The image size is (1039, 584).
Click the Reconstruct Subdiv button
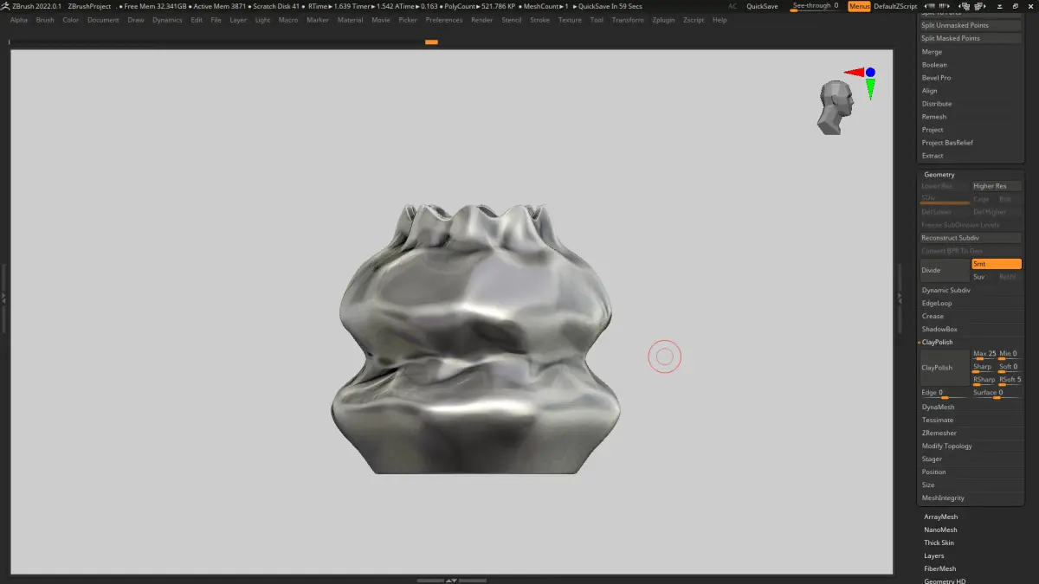pos(971,238)
